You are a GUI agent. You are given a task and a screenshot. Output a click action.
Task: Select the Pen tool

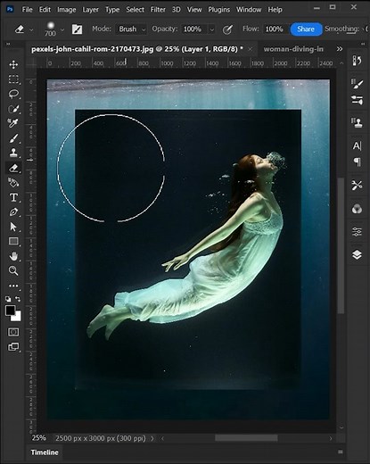click(x=13, y=212)
